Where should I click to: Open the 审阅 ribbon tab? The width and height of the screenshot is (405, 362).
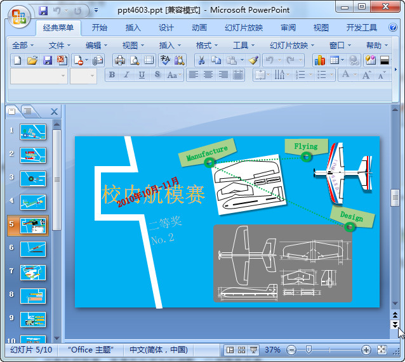[x=288, y=28]
